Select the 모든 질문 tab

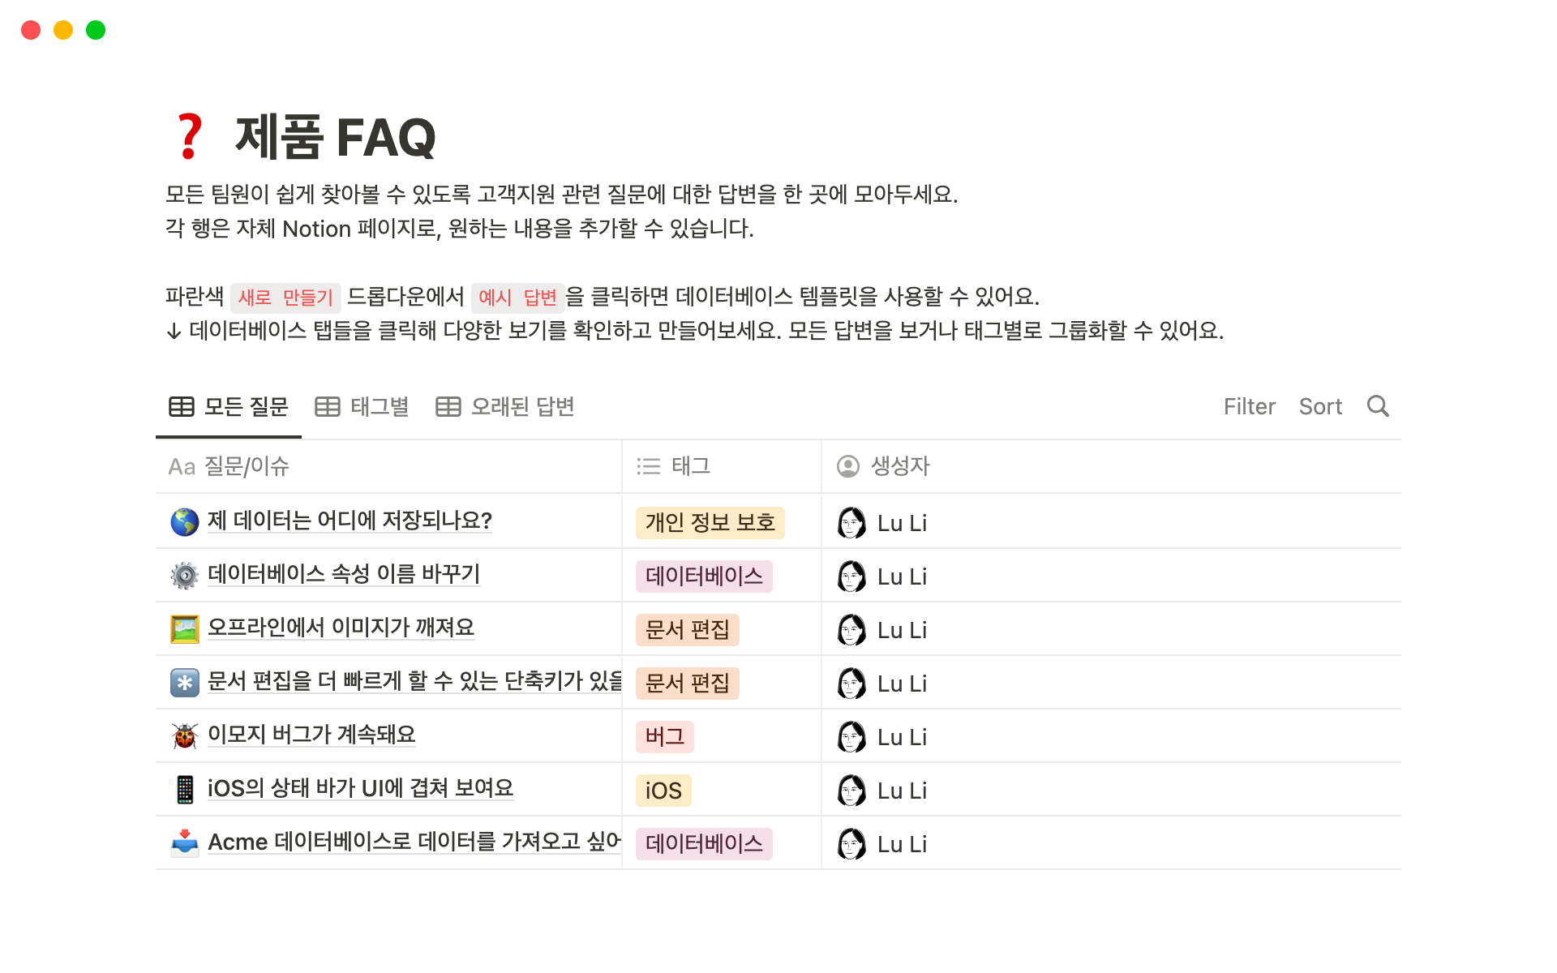(229, 407)
